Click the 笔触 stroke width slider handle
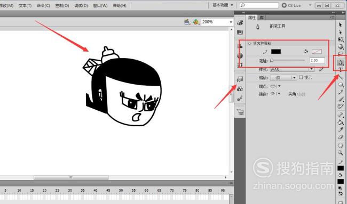This screenshot has height=204, width=347. point(272,60)
